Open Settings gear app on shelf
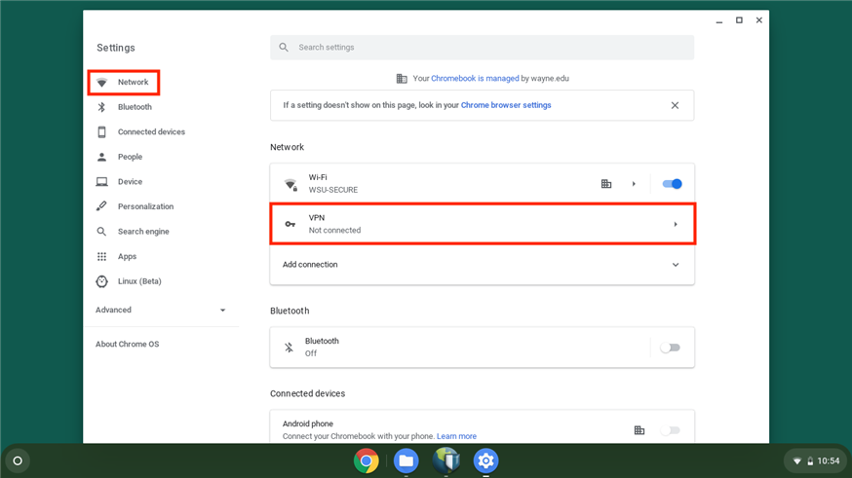This screenshot has width=852, height=478. [x=485, y=460]
